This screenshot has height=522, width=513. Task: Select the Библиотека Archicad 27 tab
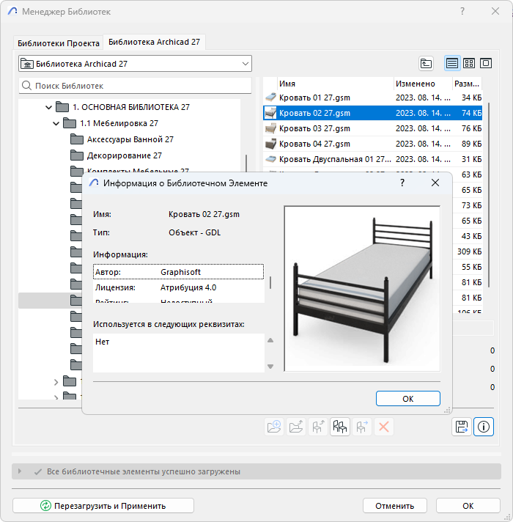tap(154, 42)
